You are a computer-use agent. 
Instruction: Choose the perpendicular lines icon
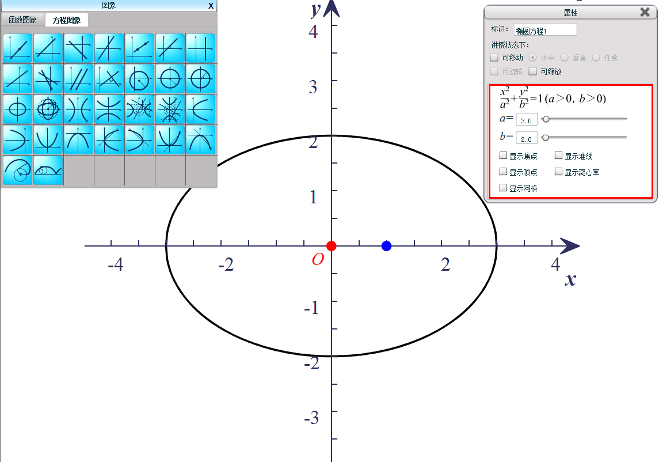[109, 79]
